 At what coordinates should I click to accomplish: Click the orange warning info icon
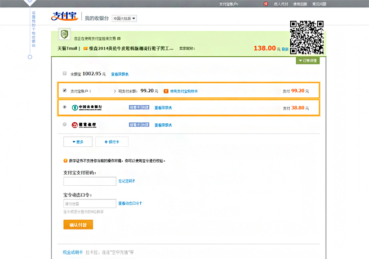[x=65, y=160]
